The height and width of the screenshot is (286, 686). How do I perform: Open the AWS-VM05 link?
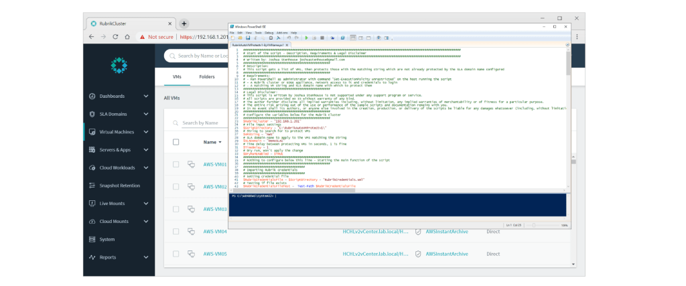215,254
